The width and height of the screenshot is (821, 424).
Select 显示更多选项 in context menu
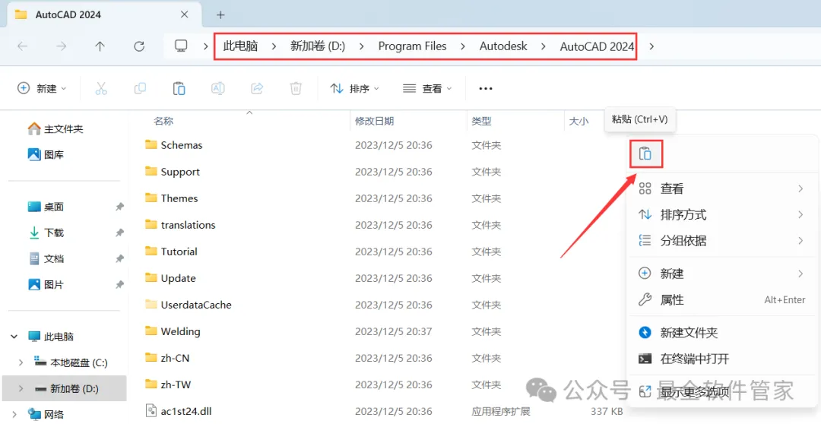pos(721,391)
